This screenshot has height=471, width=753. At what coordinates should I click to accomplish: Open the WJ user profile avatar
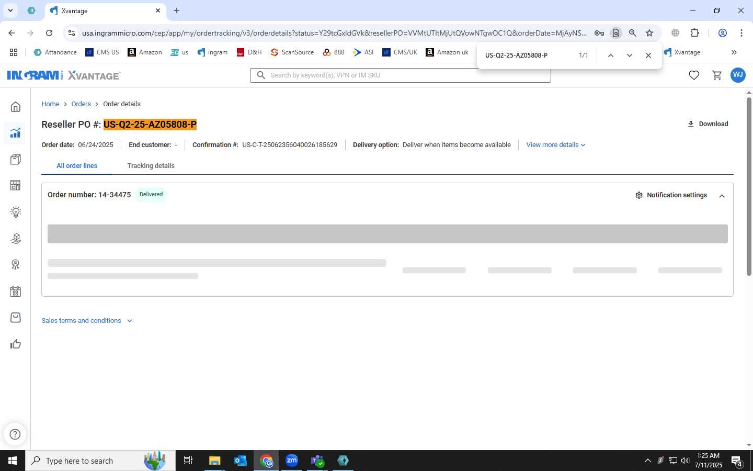738,75
